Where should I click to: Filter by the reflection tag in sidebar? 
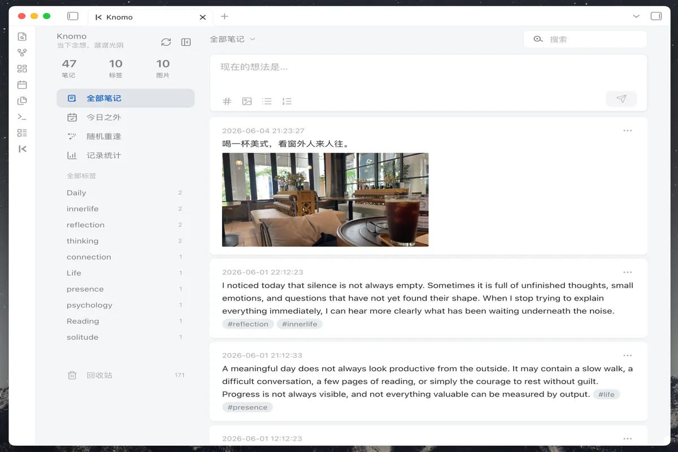tap(125, 225)
